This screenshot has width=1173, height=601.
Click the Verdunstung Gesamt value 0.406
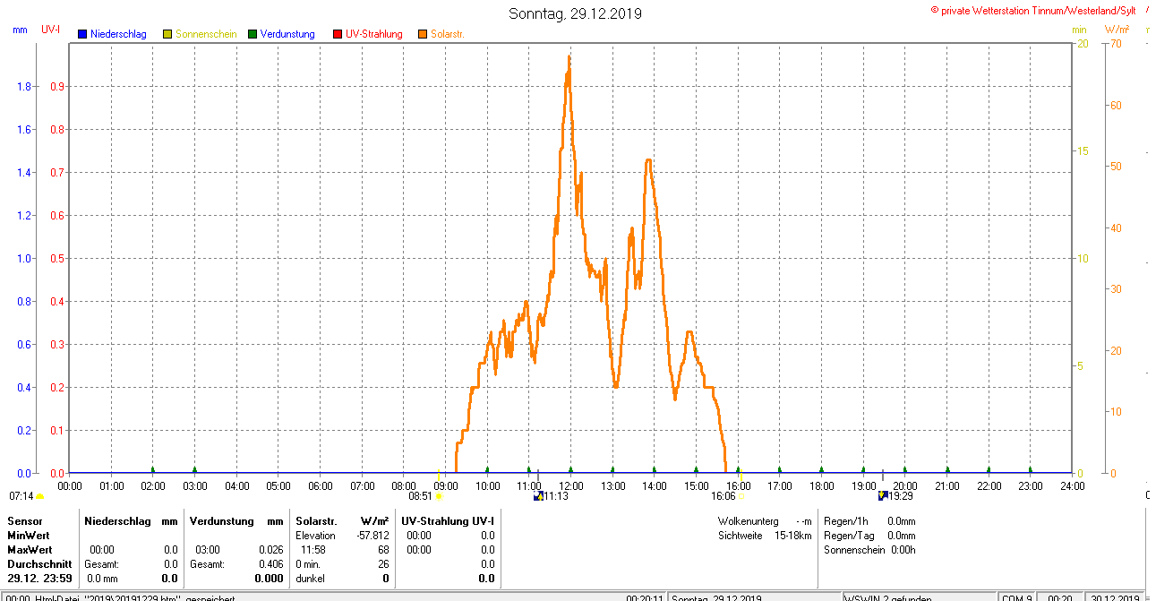coord(271,564)
